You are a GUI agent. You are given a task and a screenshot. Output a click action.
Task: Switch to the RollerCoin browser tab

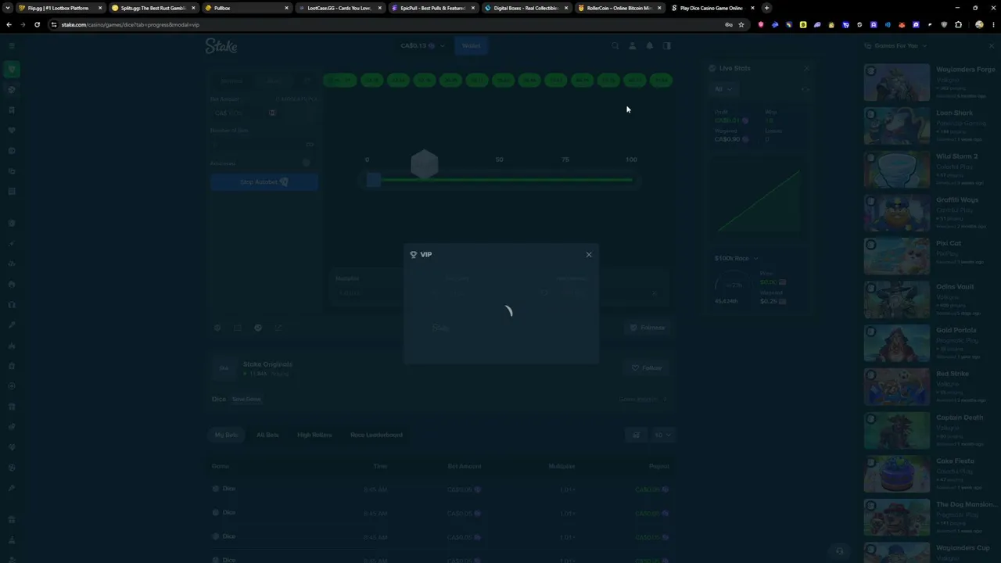pyautogui.click(x=619, y=8)
